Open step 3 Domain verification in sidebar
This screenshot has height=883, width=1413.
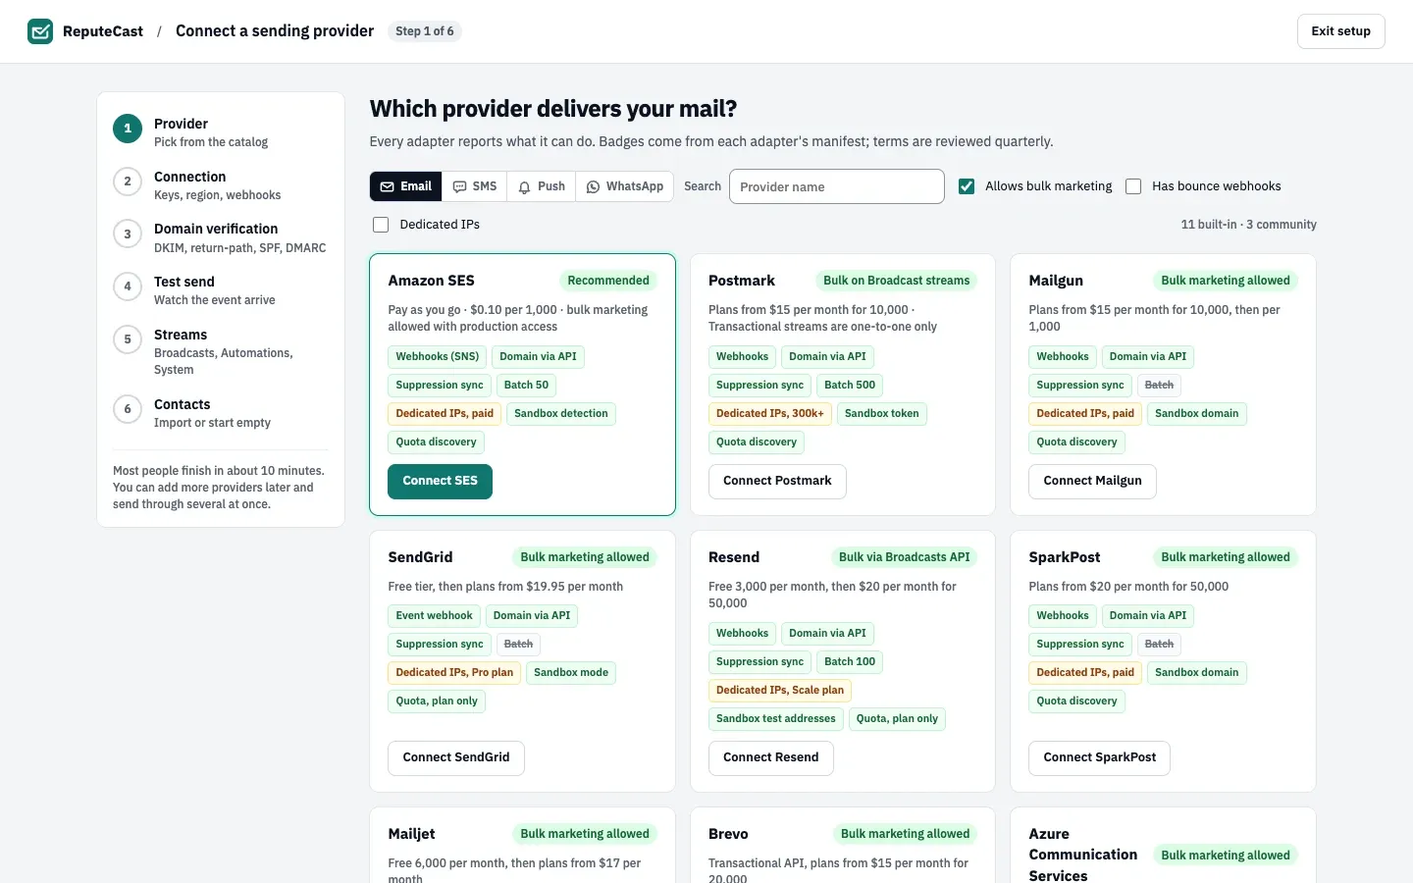[221, 237]
